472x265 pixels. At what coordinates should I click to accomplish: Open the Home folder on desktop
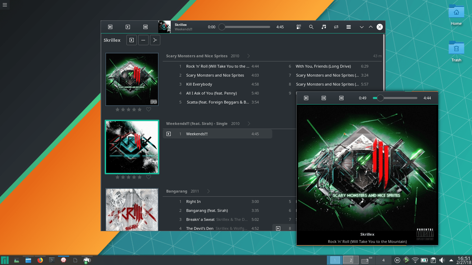456,15
